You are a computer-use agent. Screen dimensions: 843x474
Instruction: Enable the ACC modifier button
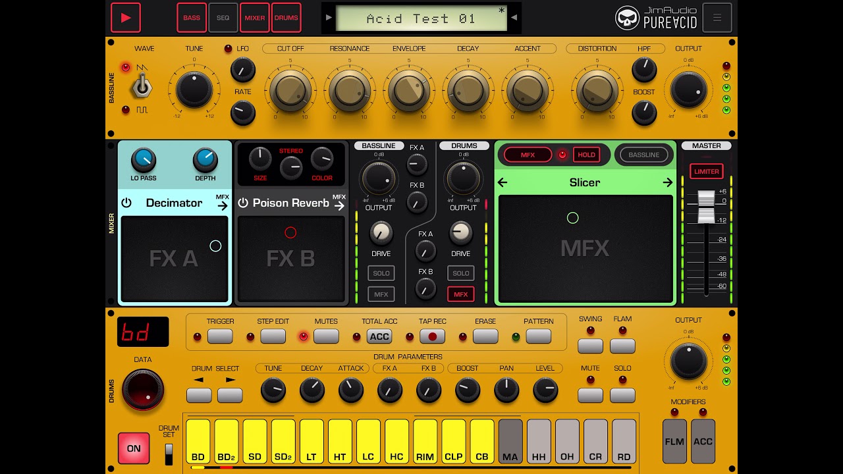pos(703,441)
